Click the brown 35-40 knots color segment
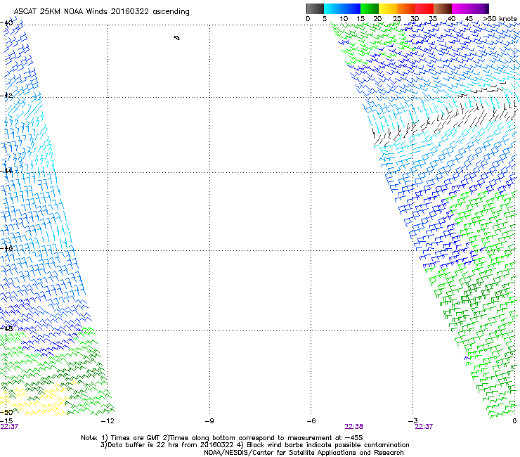Viewport: 520px width, 457px height. 443,8
